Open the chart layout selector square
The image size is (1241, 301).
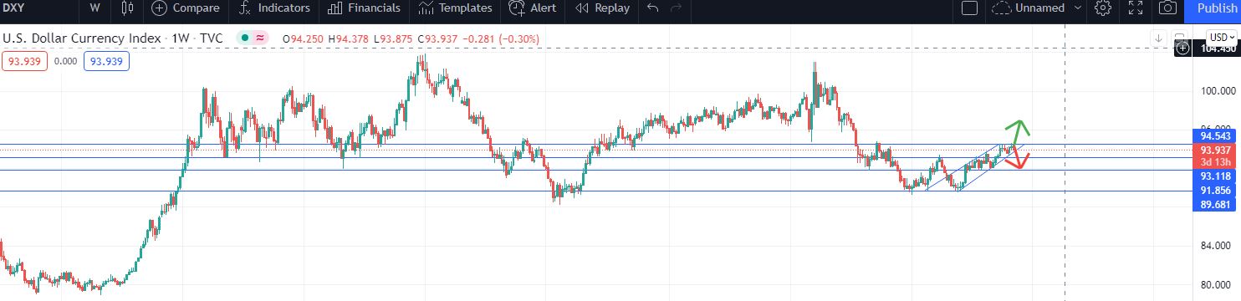tap(970, 8)
